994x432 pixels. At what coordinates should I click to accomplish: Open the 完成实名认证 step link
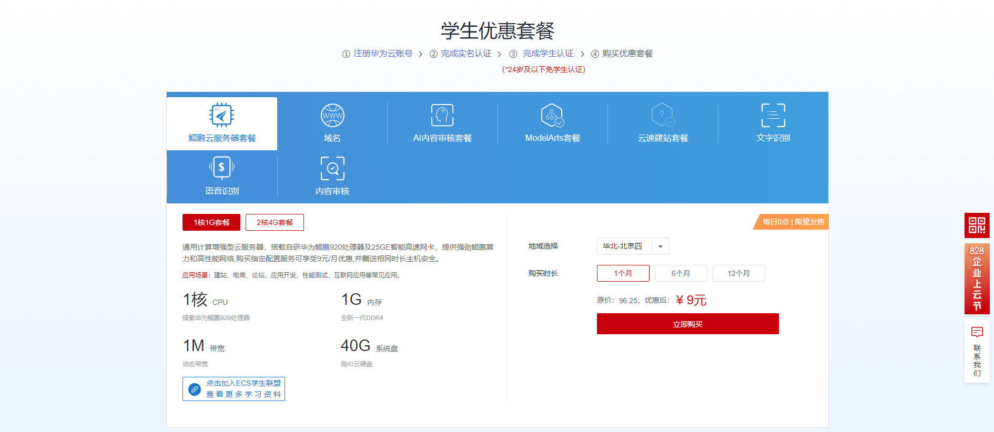coord(466,54)
